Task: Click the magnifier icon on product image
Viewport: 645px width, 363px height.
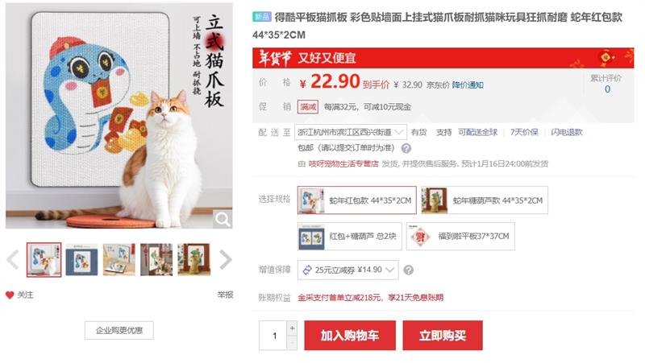Action: (x=223, y=220)
